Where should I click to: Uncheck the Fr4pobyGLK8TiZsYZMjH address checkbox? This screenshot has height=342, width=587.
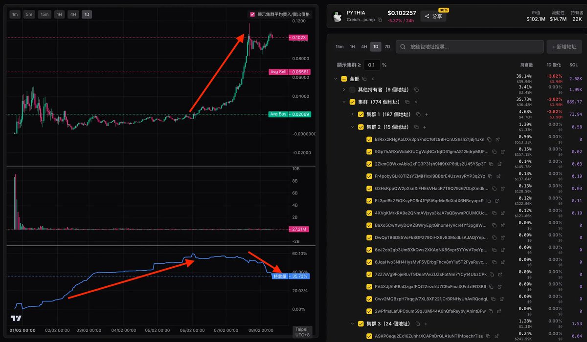point(369,176)
